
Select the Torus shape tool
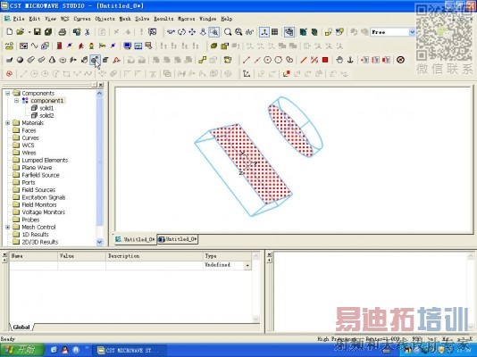coord(63,60)
